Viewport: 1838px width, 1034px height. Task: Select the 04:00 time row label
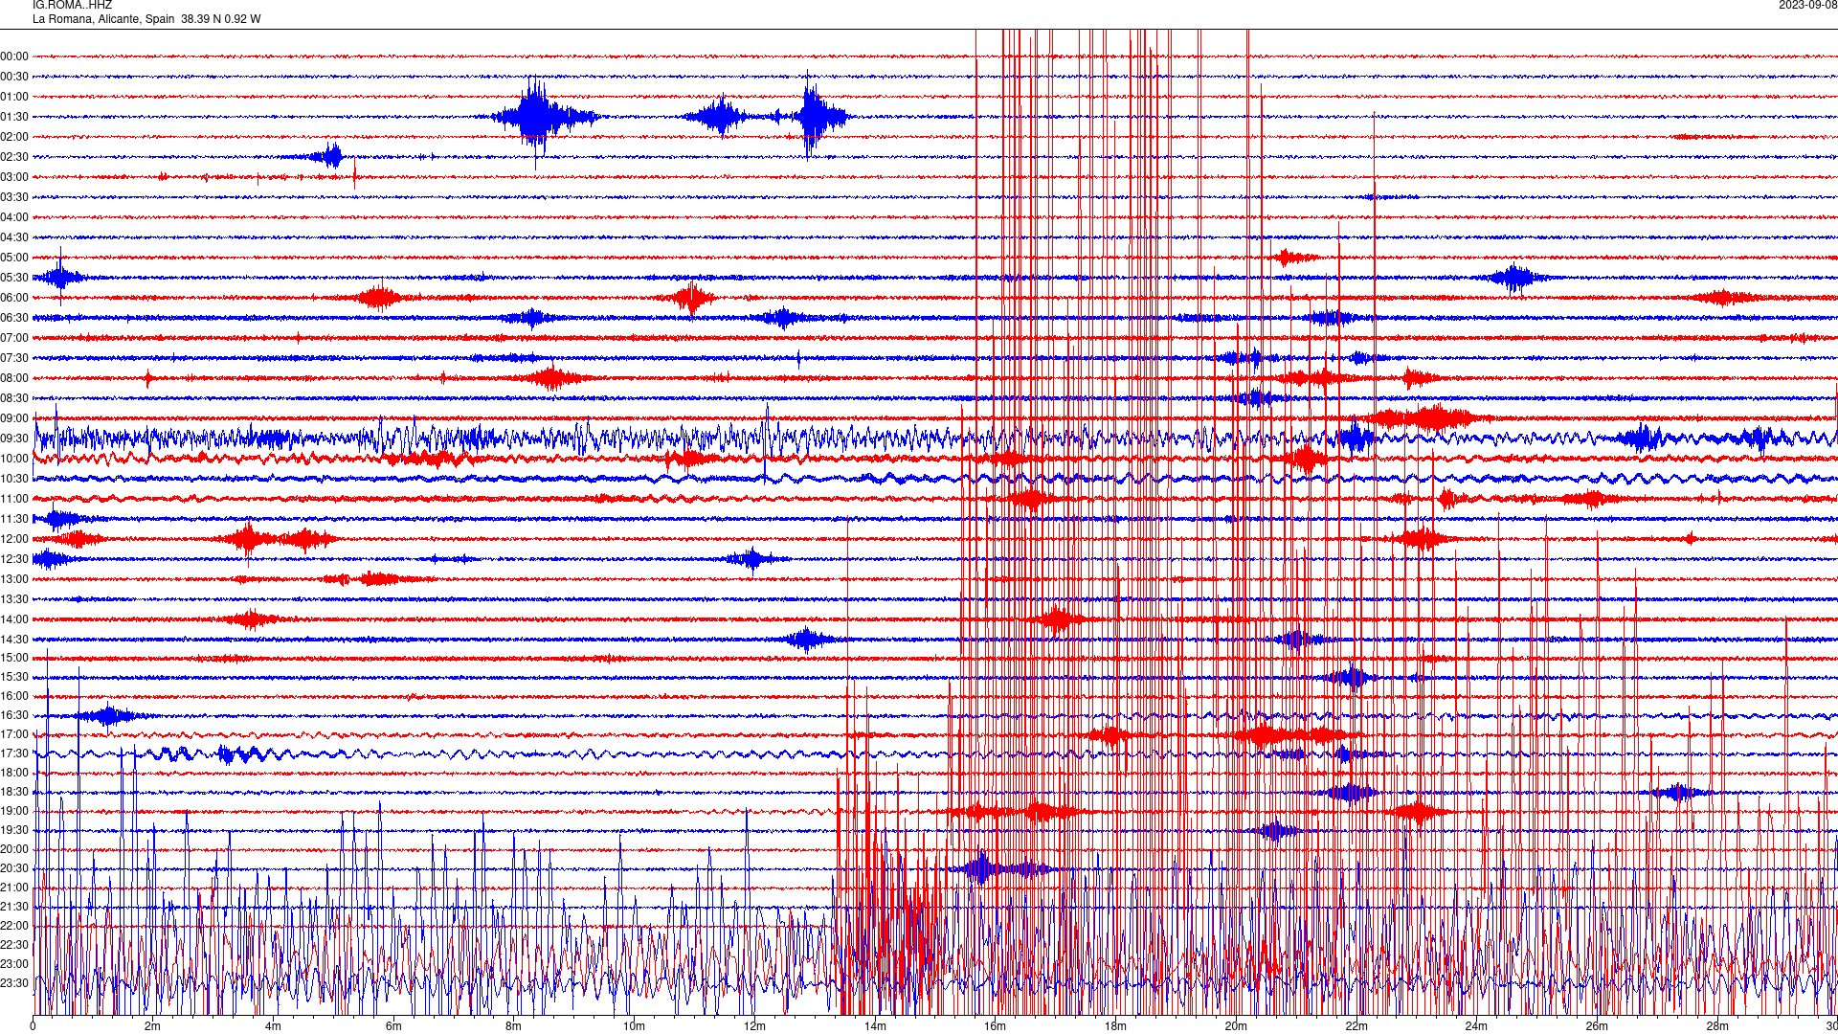(14, 217)
